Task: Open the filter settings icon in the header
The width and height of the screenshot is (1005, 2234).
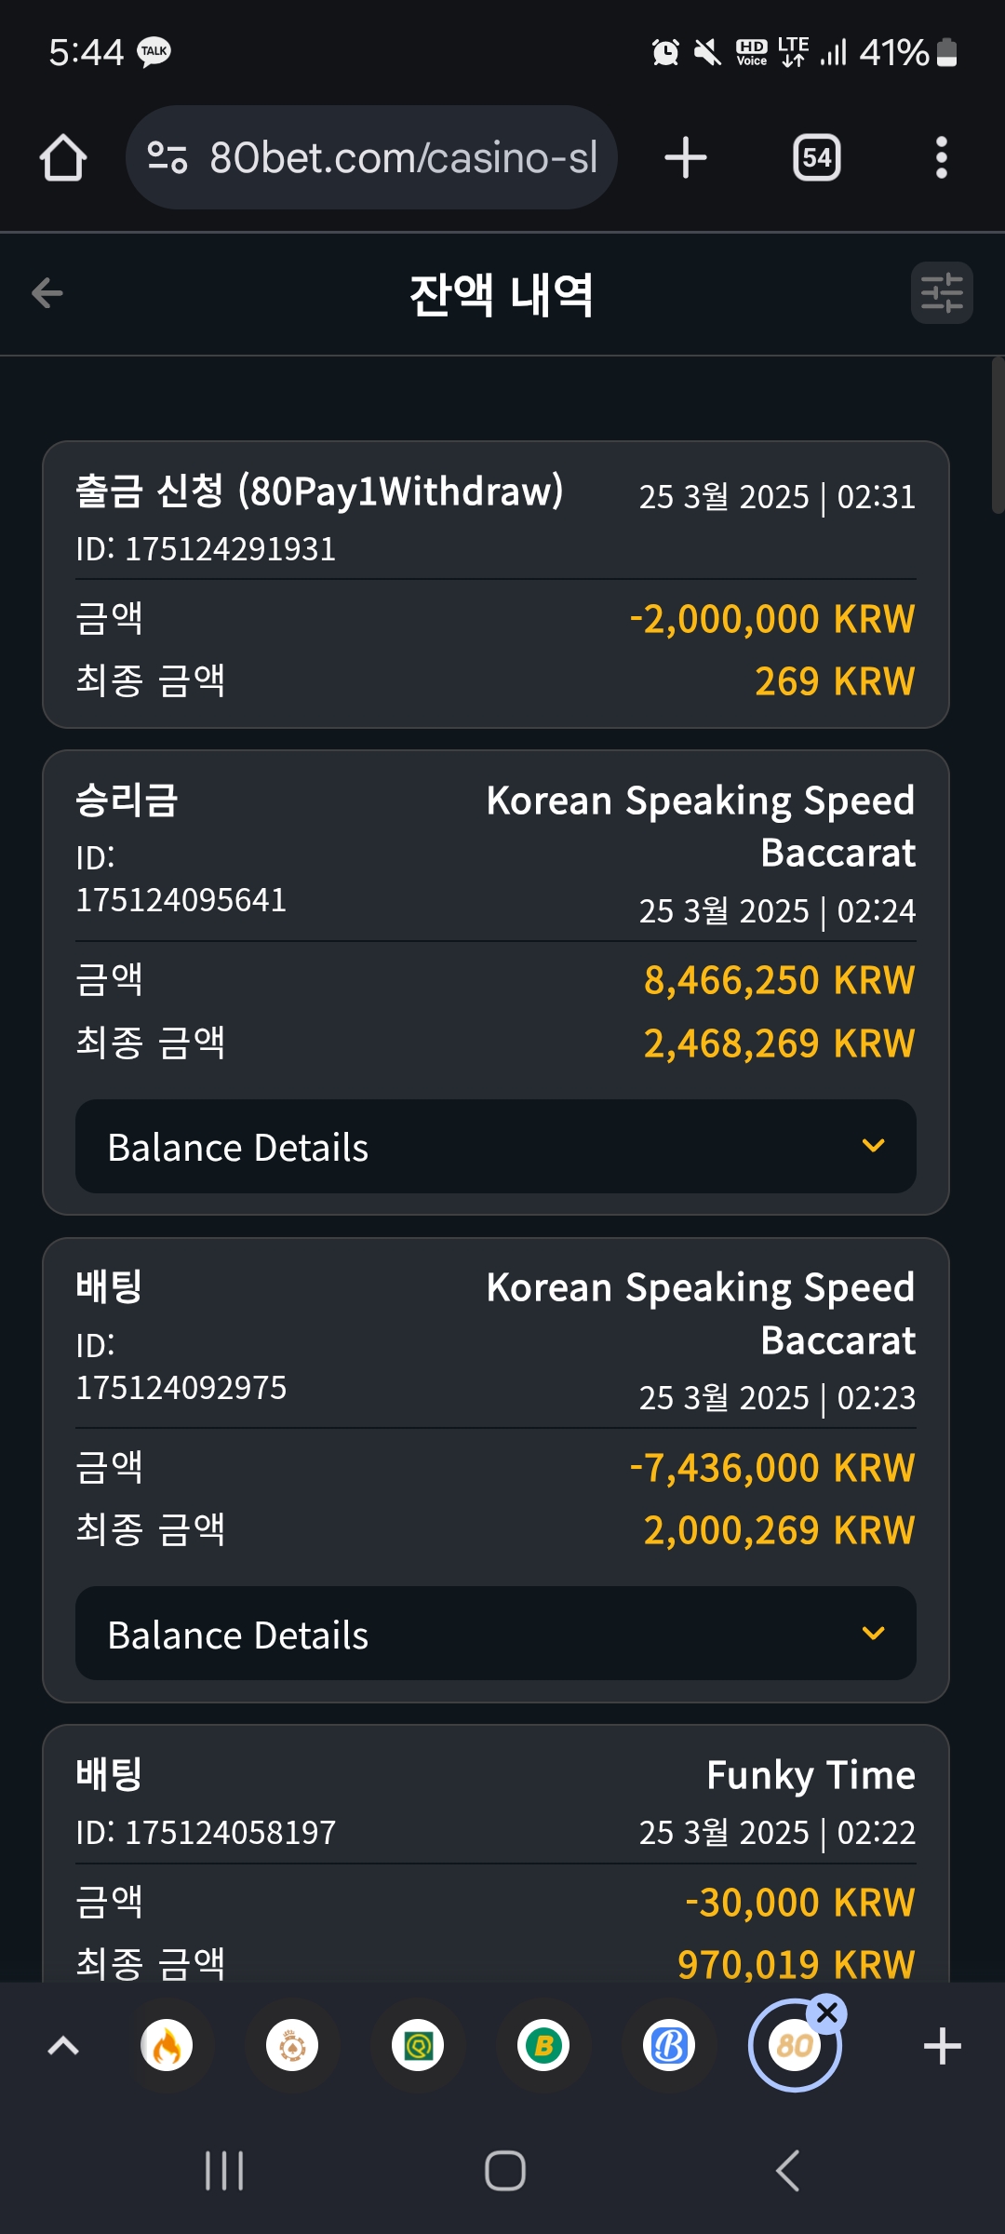Action: 942,293
